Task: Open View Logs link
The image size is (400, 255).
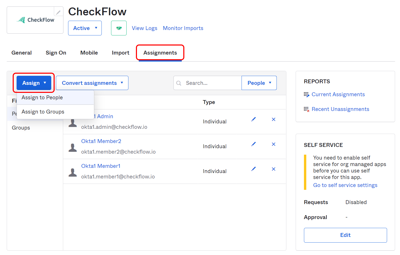Action: tap(144, 28)
